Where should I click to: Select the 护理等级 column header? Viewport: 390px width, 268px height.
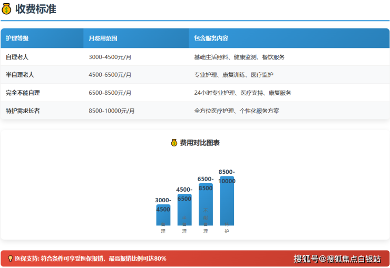(x=17, y=38)
